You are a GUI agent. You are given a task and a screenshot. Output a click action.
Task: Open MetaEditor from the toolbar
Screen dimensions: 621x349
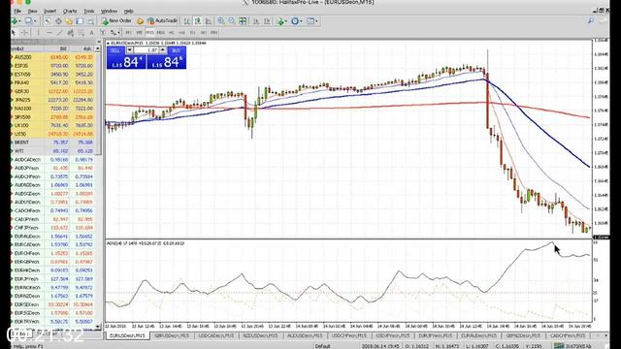pyautogui.click(x=140, y=21)
